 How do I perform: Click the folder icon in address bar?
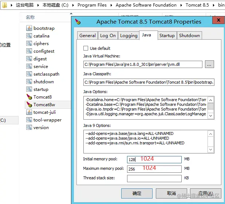(x=4, y=5)
